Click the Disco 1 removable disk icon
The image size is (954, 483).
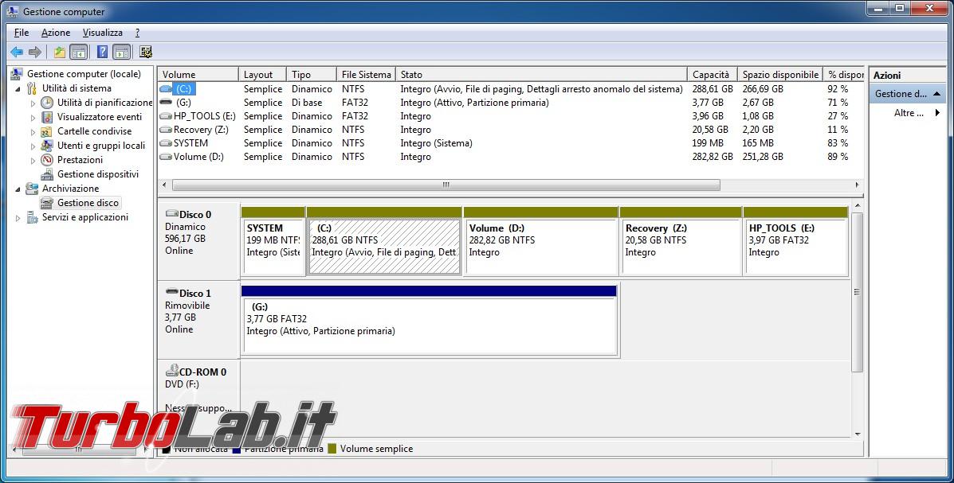[x=171, y=293]
